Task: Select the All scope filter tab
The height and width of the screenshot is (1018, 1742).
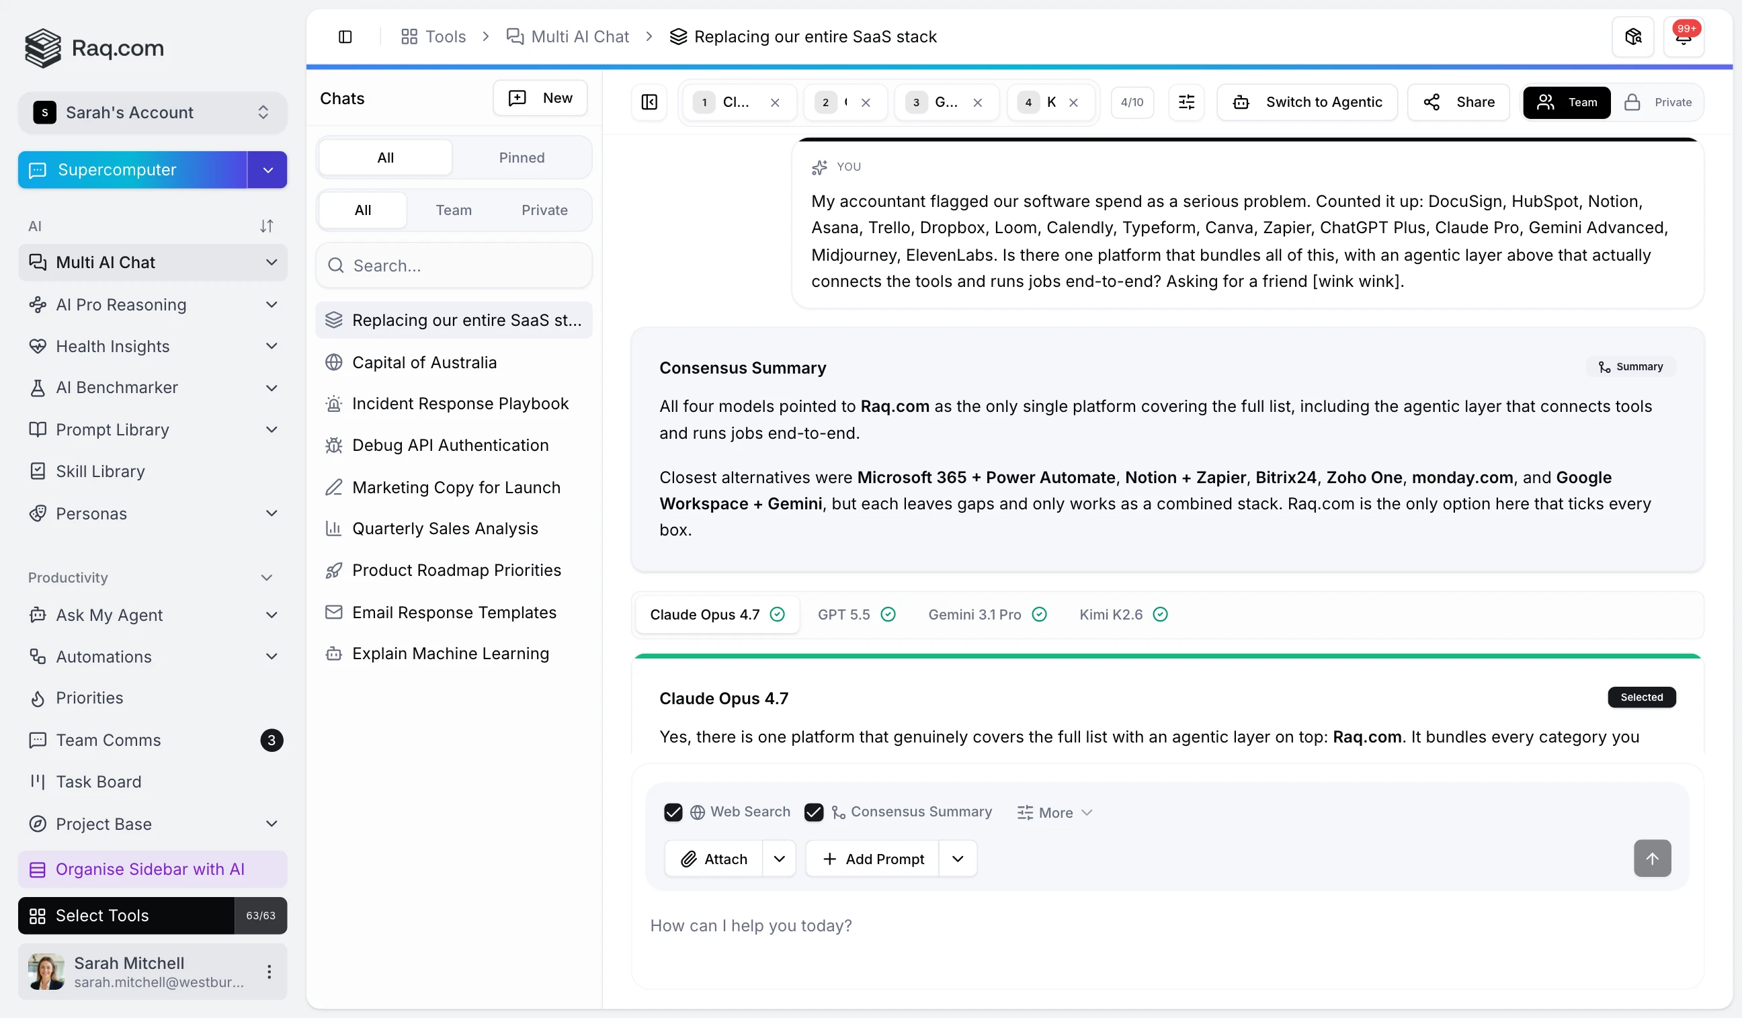Action: point(363,210)
